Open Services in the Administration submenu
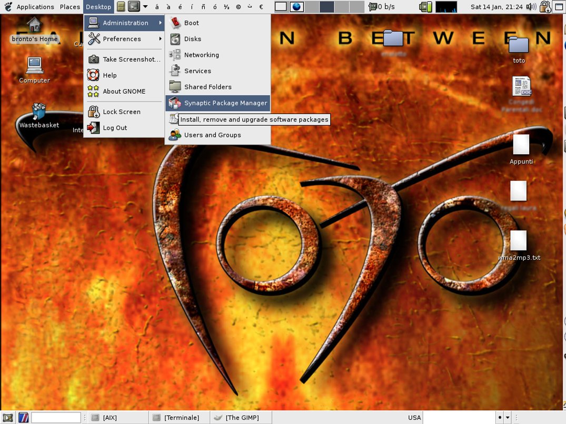Image resolution: width=566 pixels, height=424 pixels. click(x=217, y=70)
